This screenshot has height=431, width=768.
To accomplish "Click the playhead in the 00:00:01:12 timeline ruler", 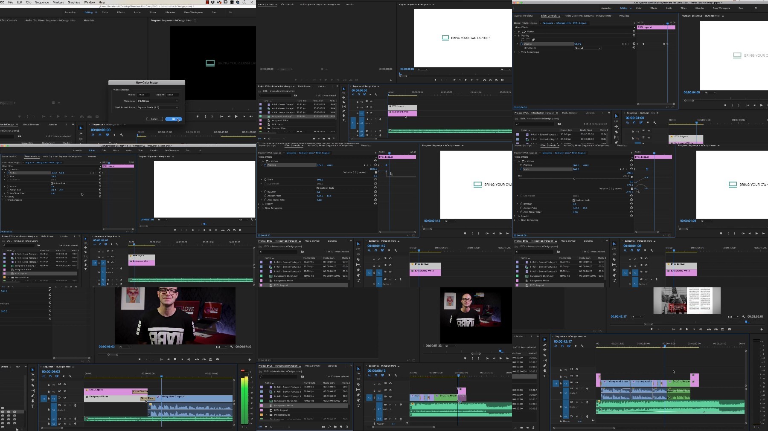I will pyautogui.click(x=419, y=250).
